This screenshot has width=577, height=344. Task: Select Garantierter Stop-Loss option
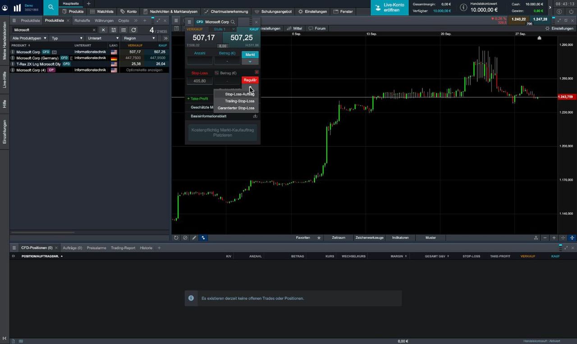(236, 108)
